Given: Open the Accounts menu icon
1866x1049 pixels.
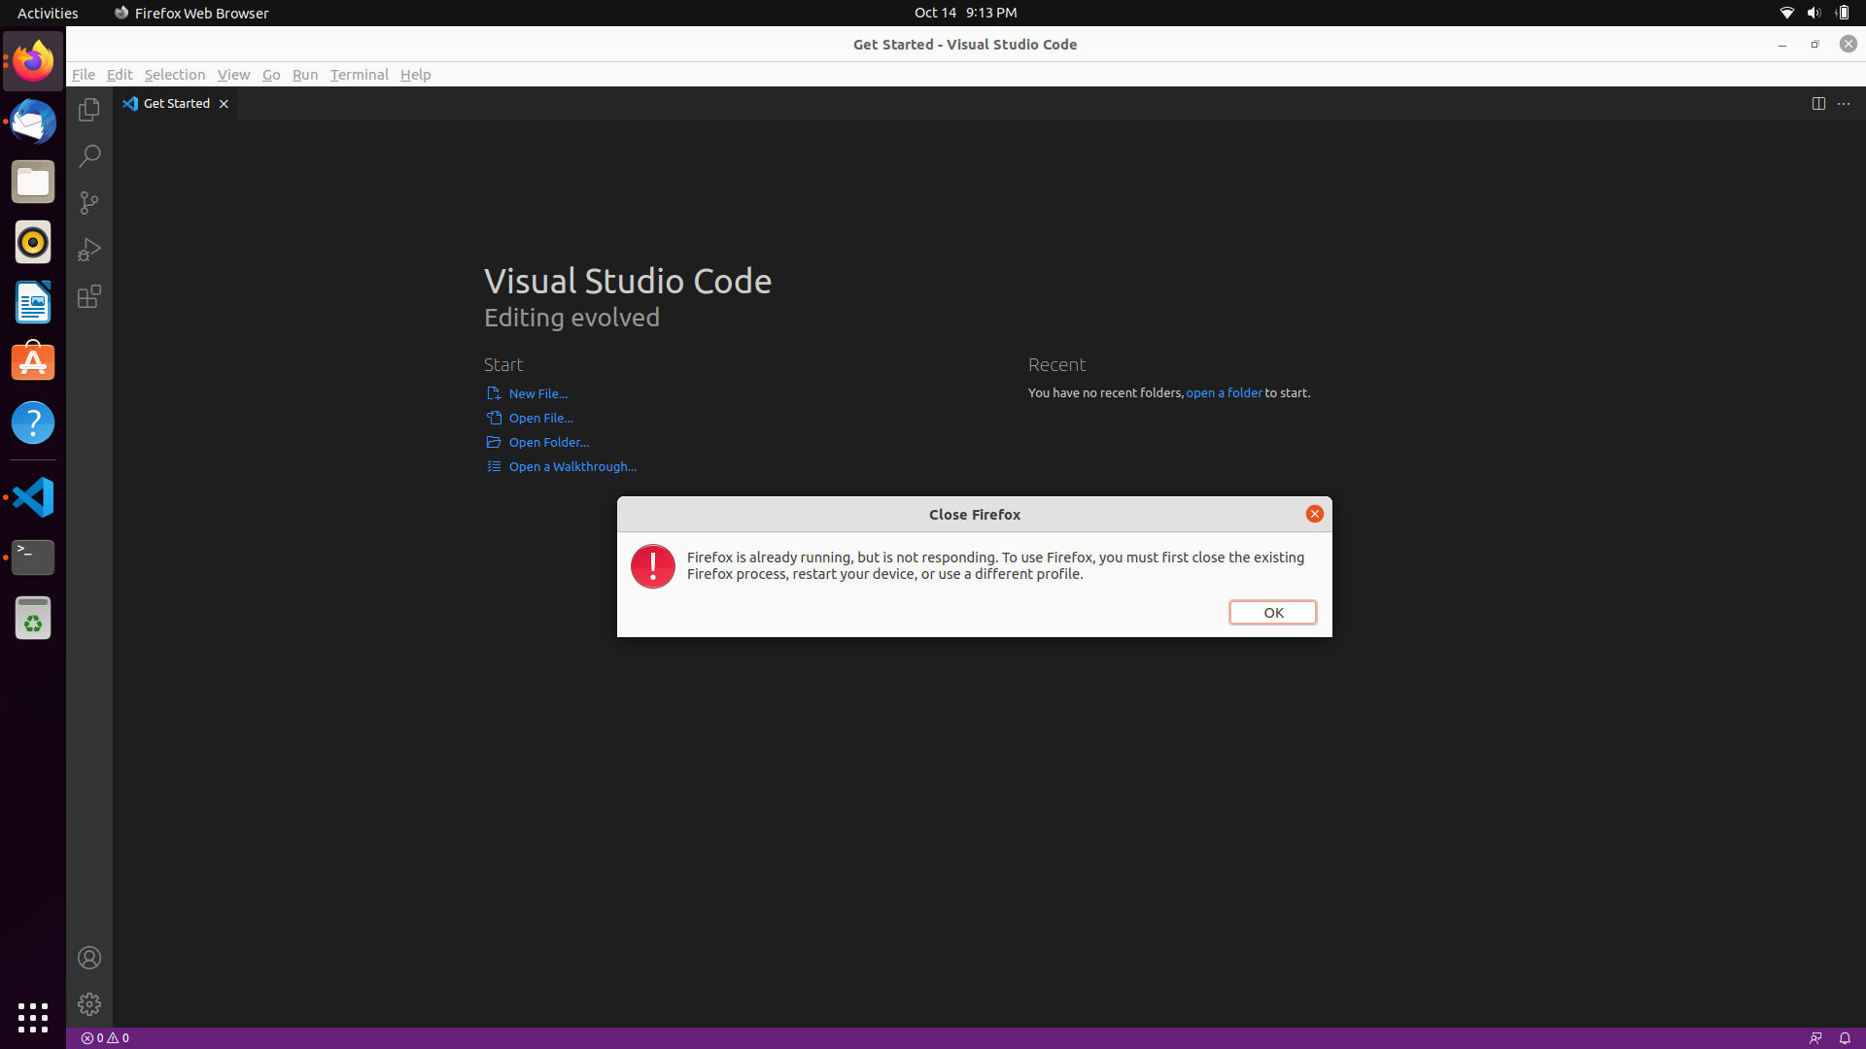Looking at the screenshot, I should click(89, 958).
